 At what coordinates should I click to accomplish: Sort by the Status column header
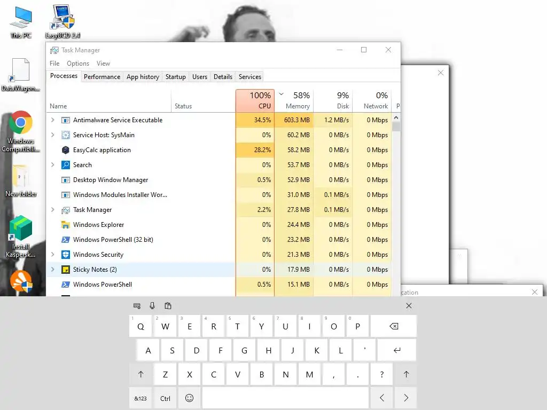(204, 101)
